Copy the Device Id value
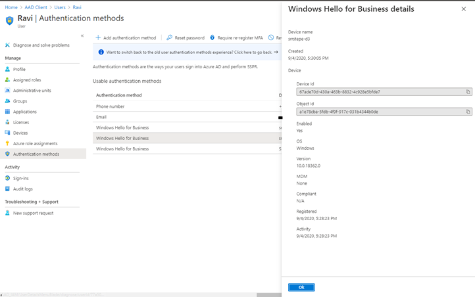The width and height of the screenshot is (475, 297). point(468,91)
